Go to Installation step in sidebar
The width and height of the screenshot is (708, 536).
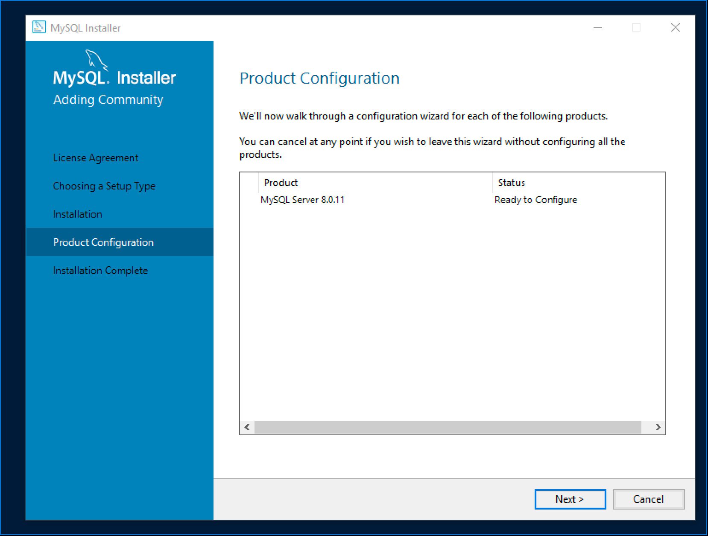coord(77,214)
